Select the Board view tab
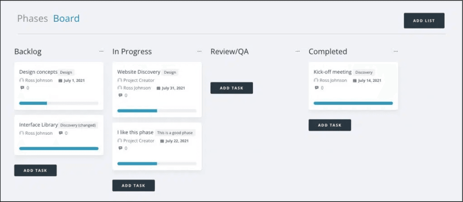Viewport: 463px width, 202px height. click(x=66, y=18)
